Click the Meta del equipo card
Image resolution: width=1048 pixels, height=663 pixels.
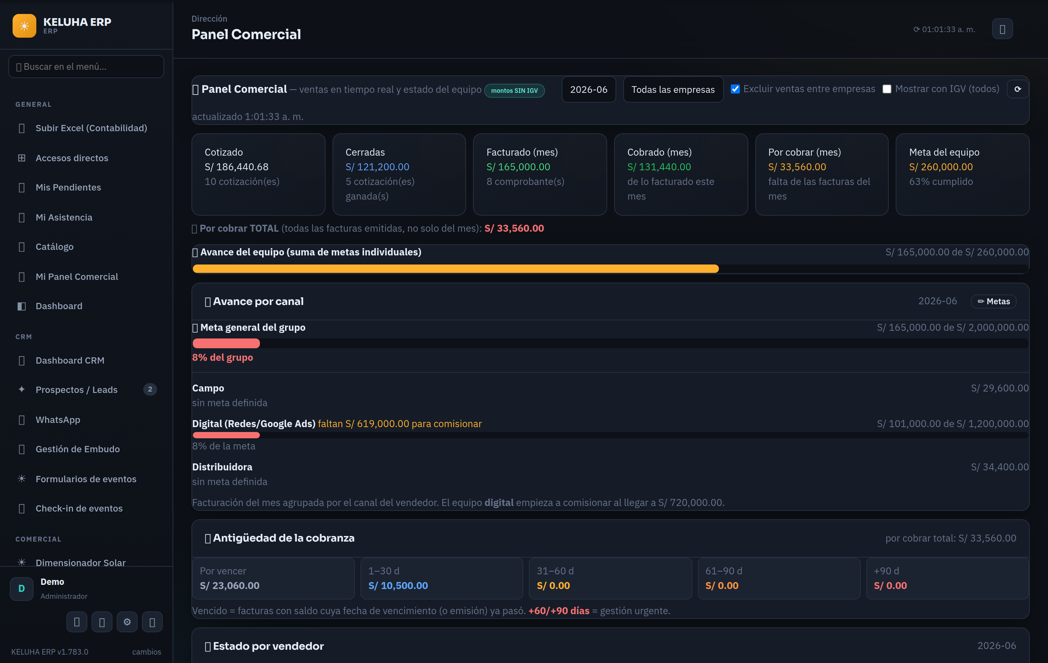(x=963, y=174)
